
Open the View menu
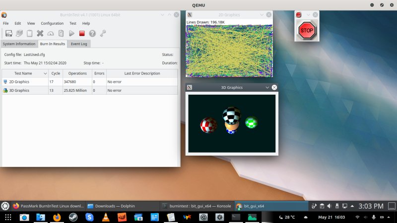pyautogui.click(x=31, y=23)
